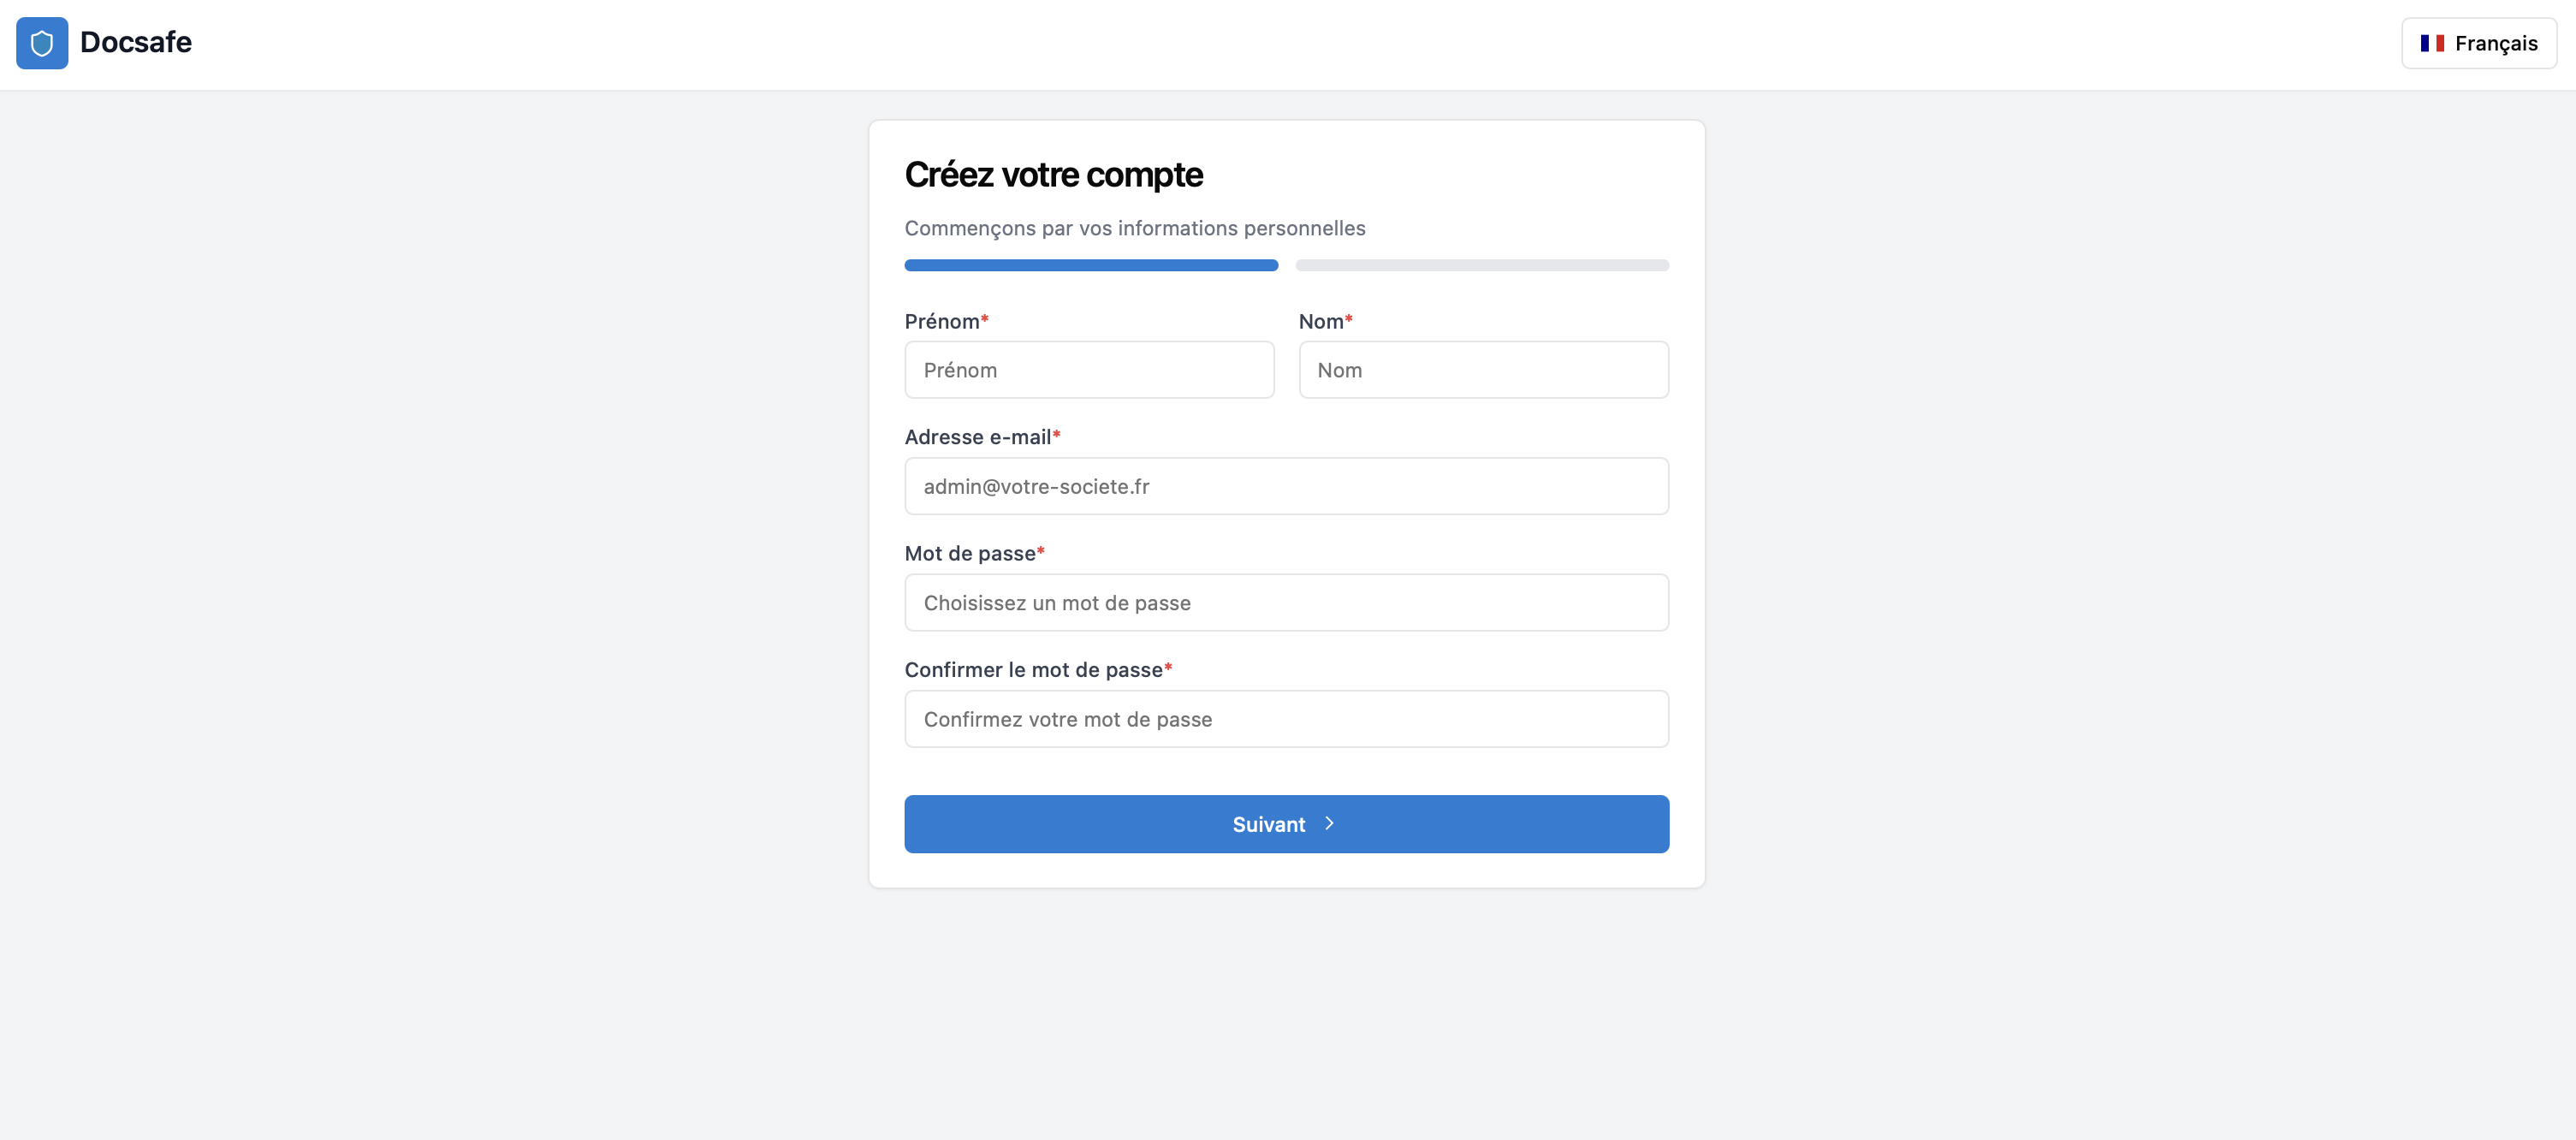Viewport: 2576px width, 1140px height.
Task: Click the Adresse e-mail field
Action: coord(1286,486)
